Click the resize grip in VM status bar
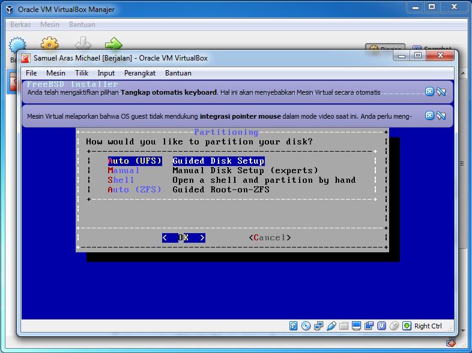 [450, 328]
